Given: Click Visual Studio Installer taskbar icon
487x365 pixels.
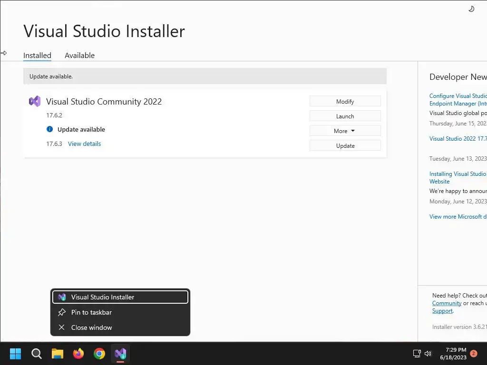Looking at the screenshot, I should (x=120, y=354).
